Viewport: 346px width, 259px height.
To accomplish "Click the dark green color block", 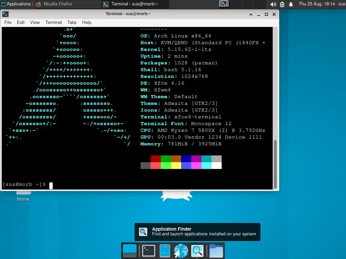I will [x=166, y=159].
